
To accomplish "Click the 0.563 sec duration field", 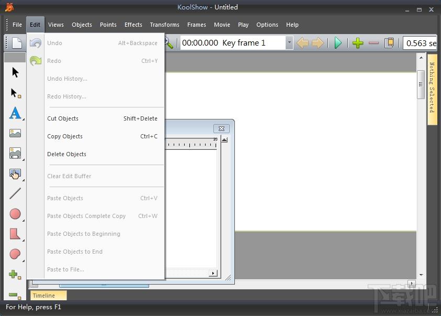I will pyautogui.click(x=420, y=43).
